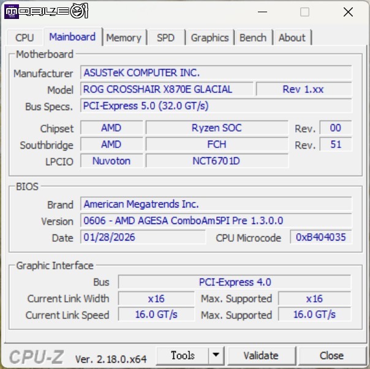Click the Validate button
This screenshot has height=369, width=370.
(x=261, y=356)
